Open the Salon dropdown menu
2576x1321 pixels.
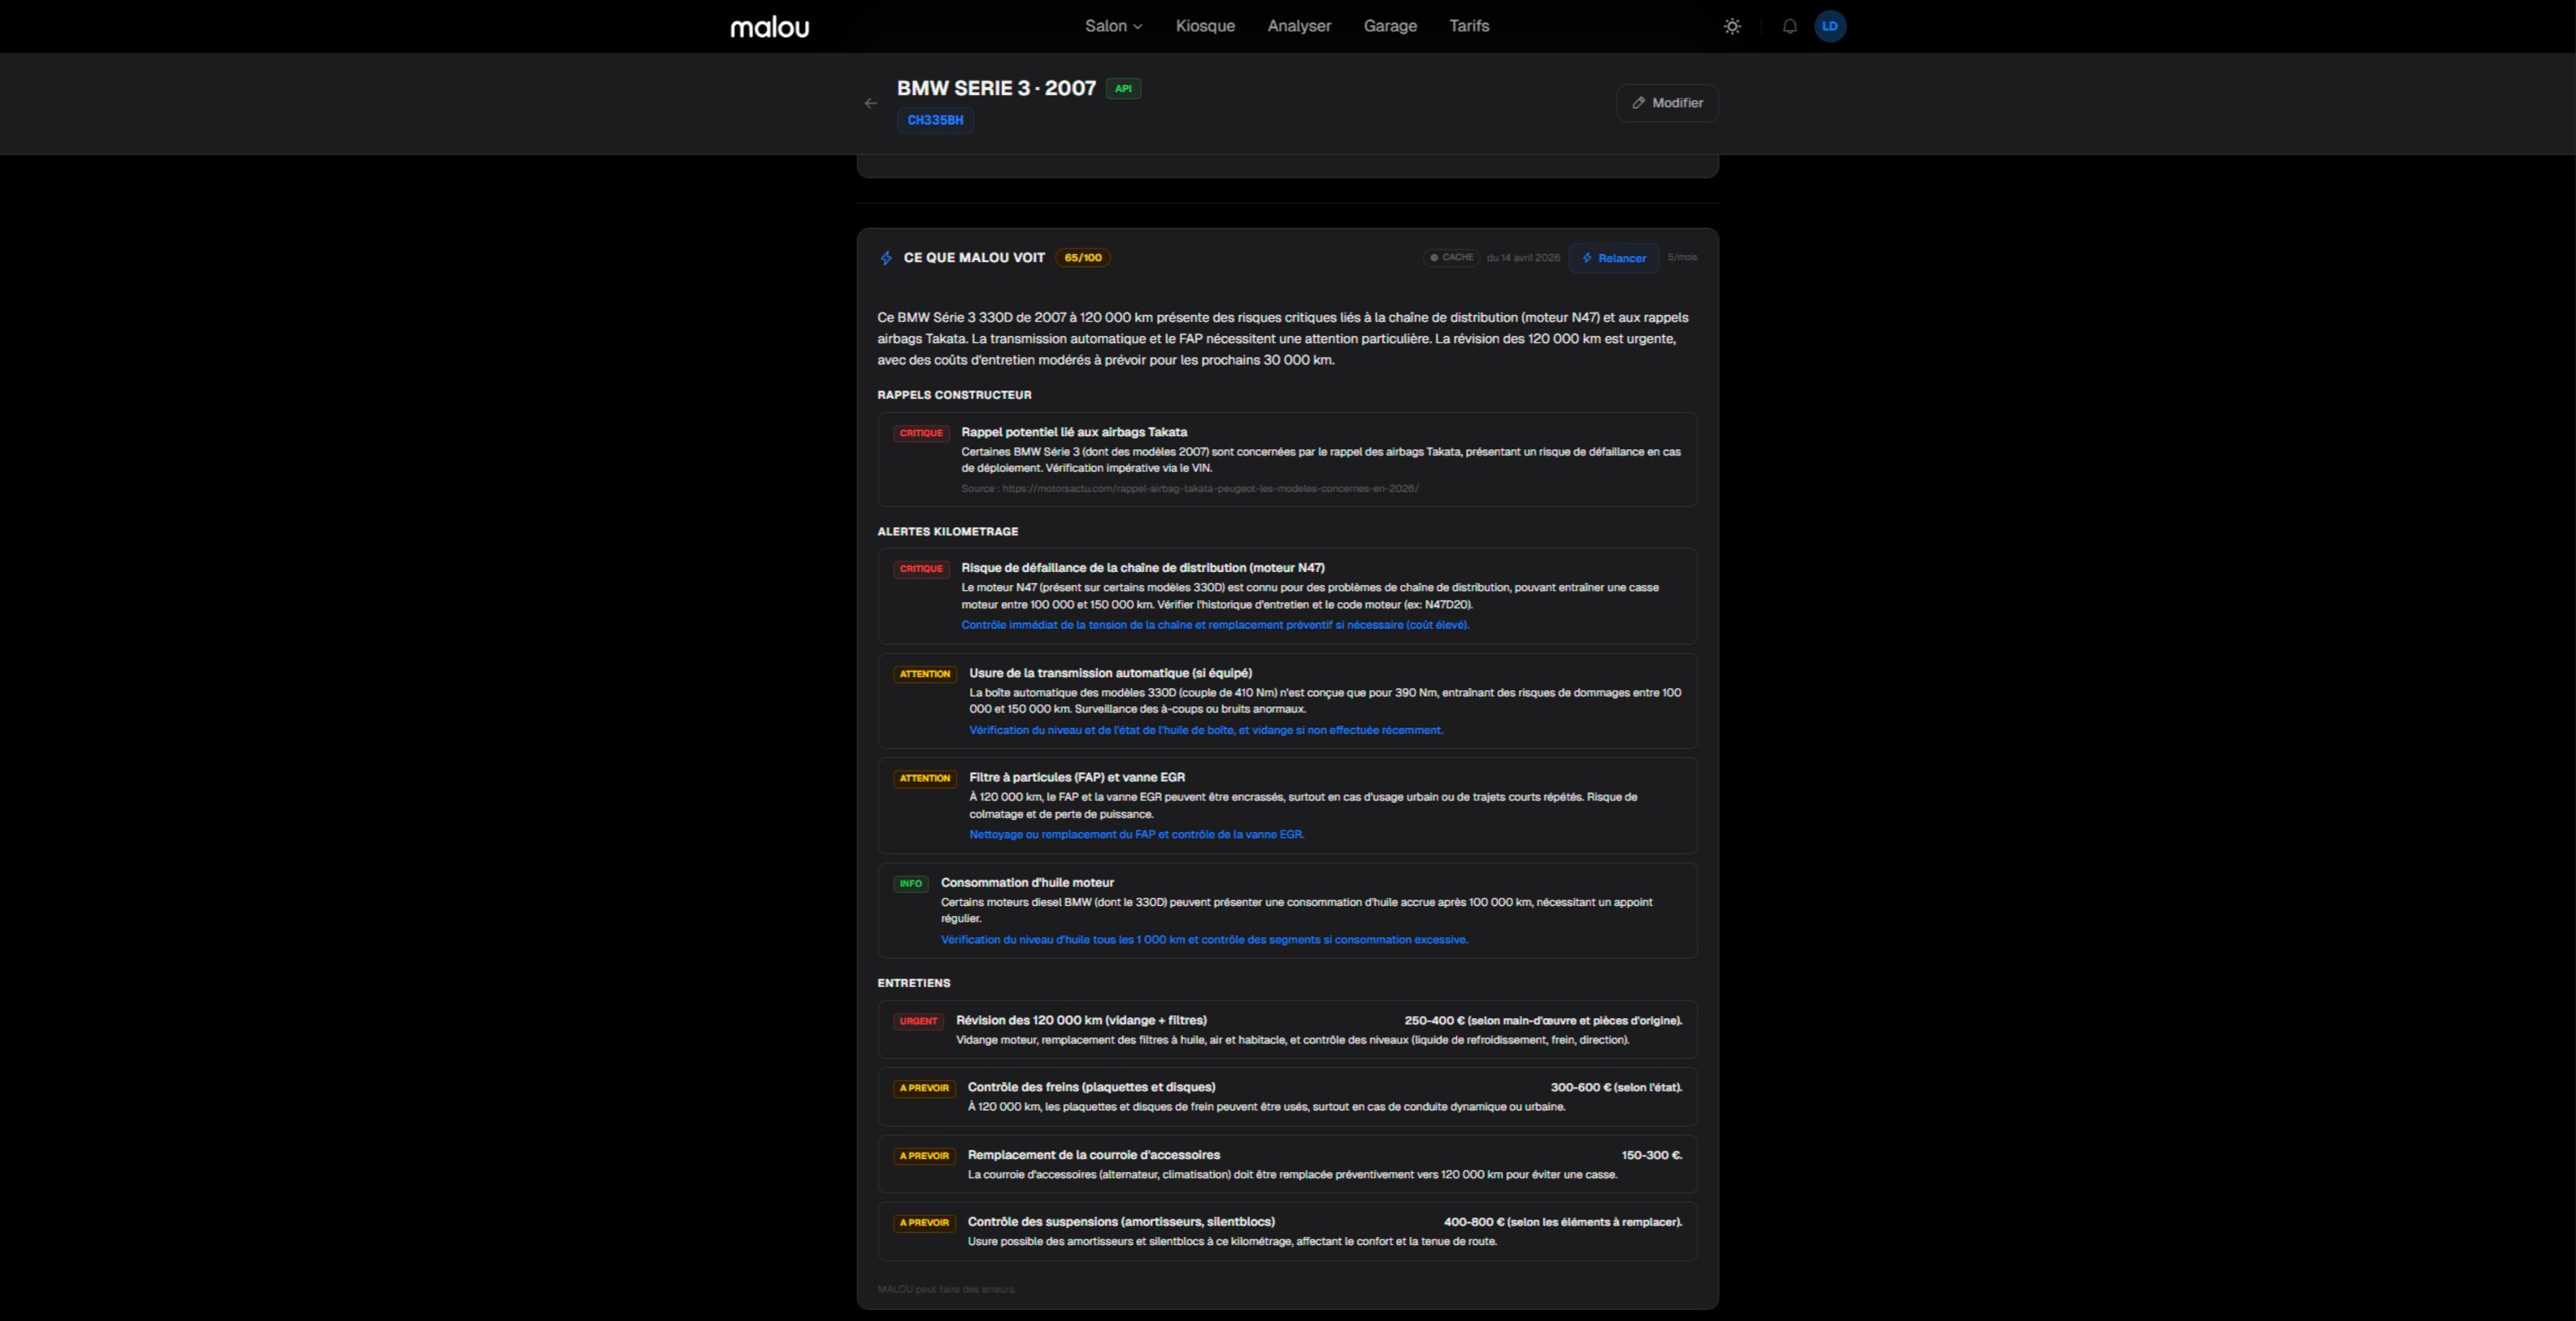click(x=1113, y=26)
